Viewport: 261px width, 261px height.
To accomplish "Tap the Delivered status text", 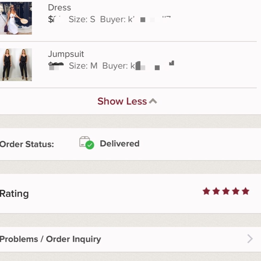I will 120,144.
